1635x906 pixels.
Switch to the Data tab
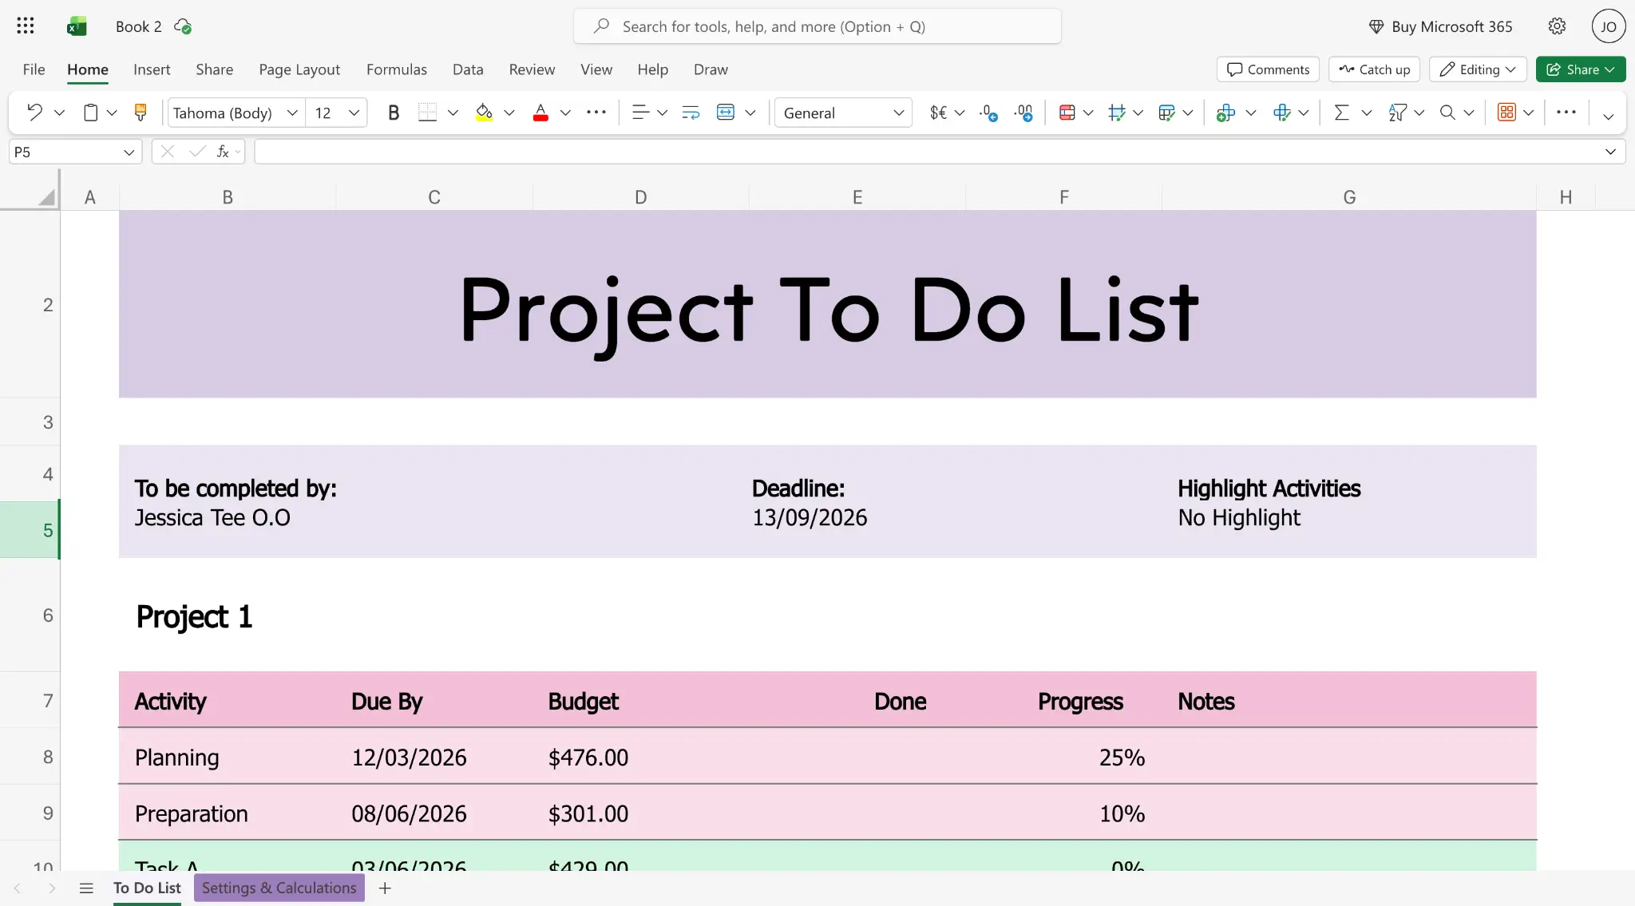(x=468, y=69)
